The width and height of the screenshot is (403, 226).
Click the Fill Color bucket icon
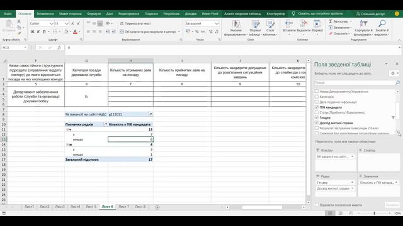66,32
